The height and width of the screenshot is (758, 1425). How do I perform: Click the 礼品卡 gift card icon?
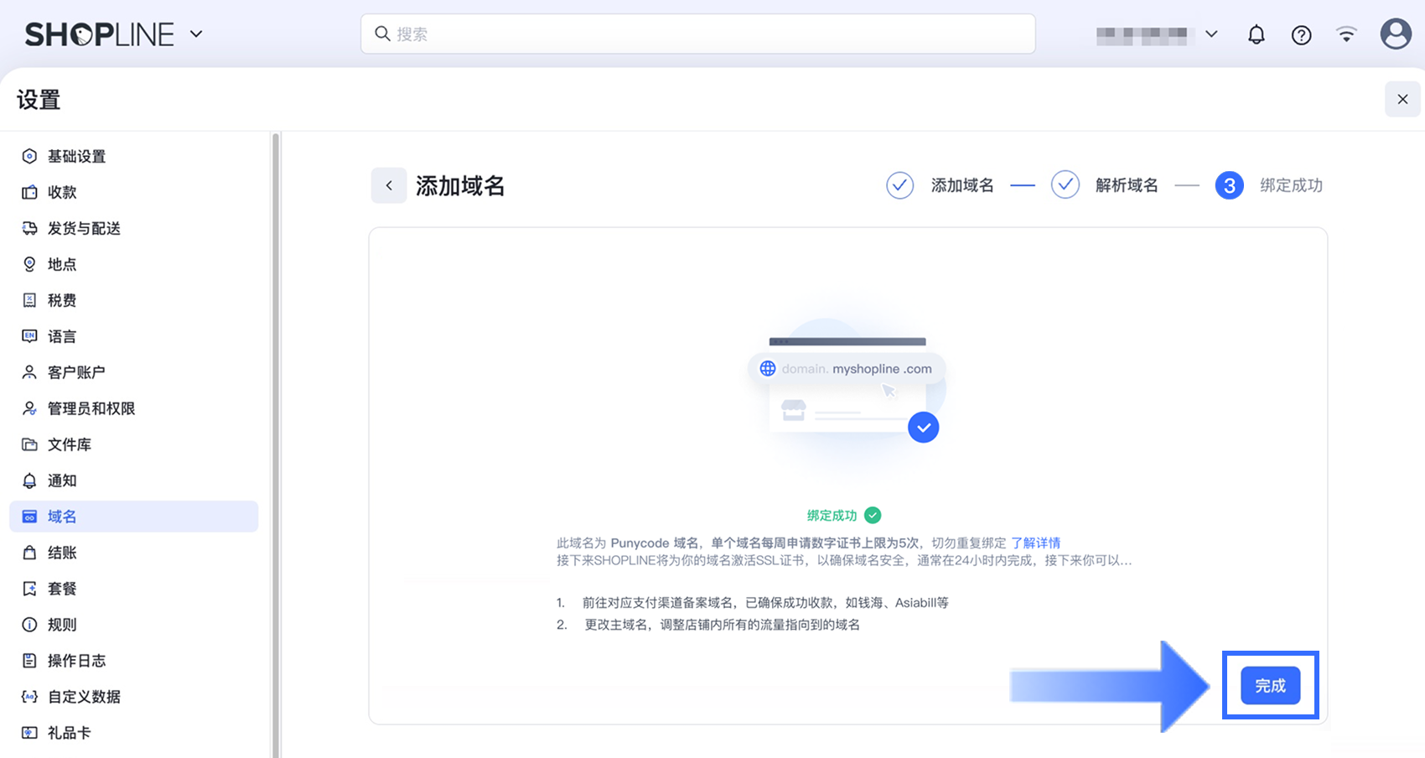click(29, 733)
